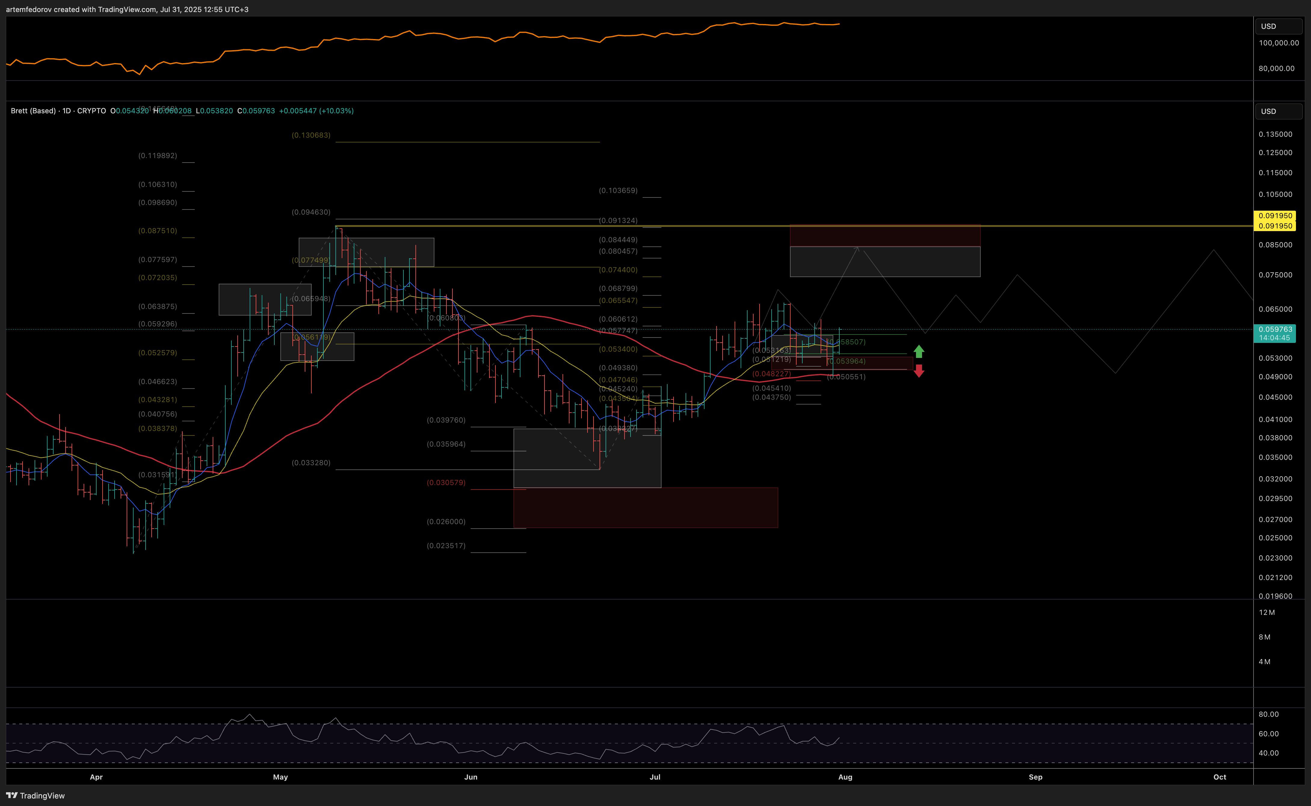This screenshot has width=1311, height=806.
Task: Select the (0.023517) level label
Action: tap(446, 546)
